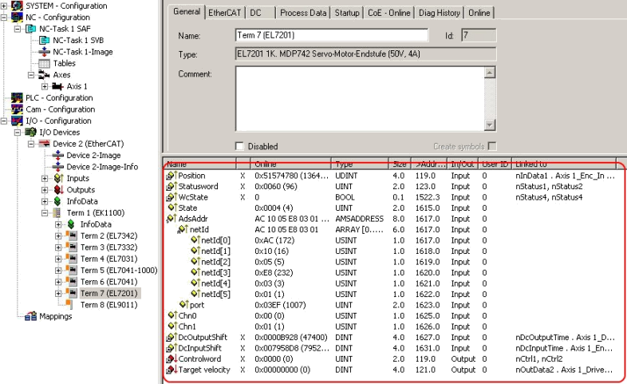Expand the Axis 1 node
Image resolution: width=627 pixels, height=384 pixels.
pos(45,86)
